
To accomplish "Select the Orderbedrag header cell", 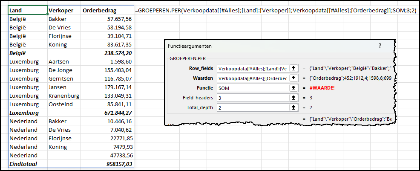I will click(107, 11).
